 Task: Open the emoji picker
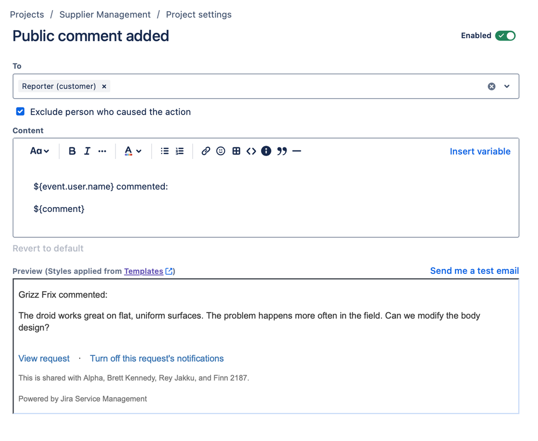[221, 151]
